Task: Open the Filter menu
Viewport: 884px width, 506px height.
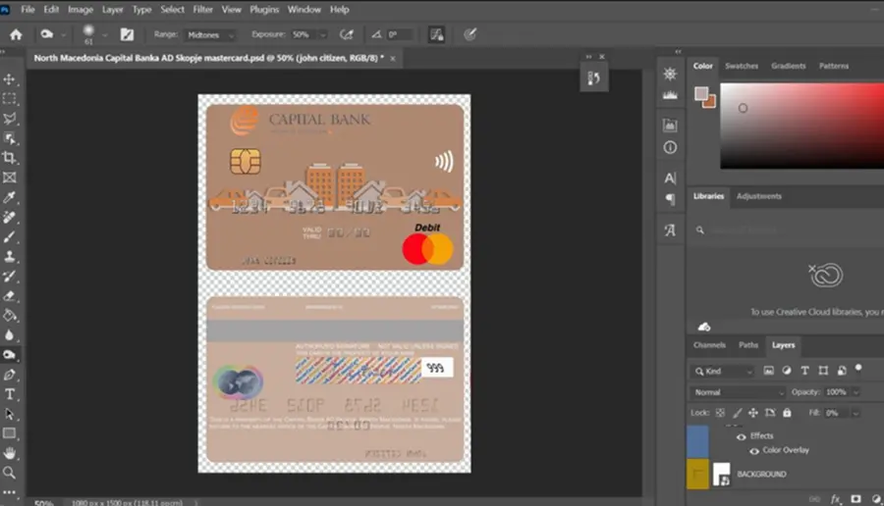Action: pyautogui.click(x=202, y=10)
